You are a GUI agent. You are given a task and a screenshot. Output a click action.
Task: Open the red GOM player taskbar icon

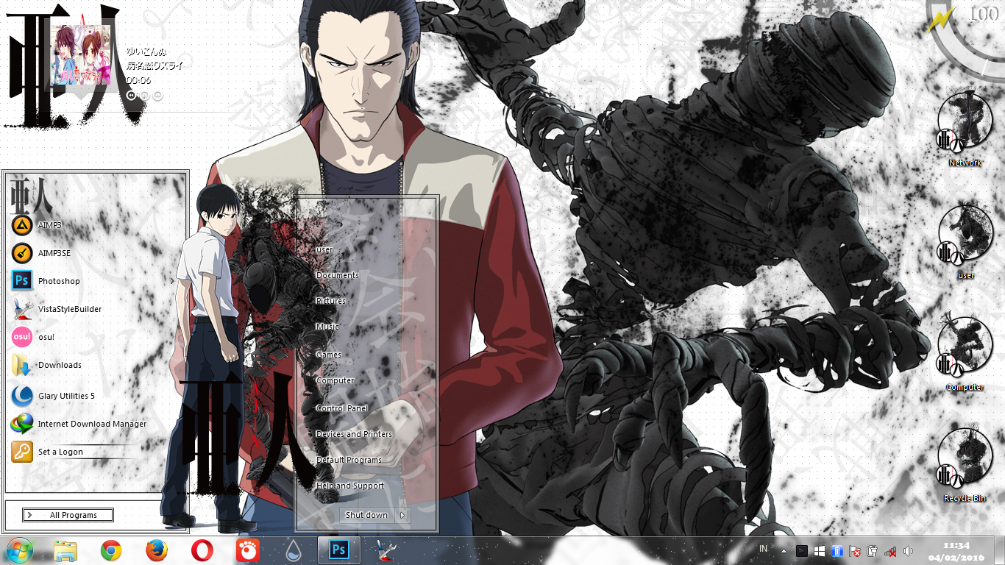248,550
